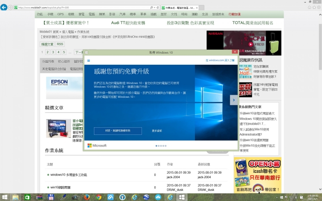322x201 pixels.
Task: Open the floppy disk icon in taskbar
Action: 51,197
